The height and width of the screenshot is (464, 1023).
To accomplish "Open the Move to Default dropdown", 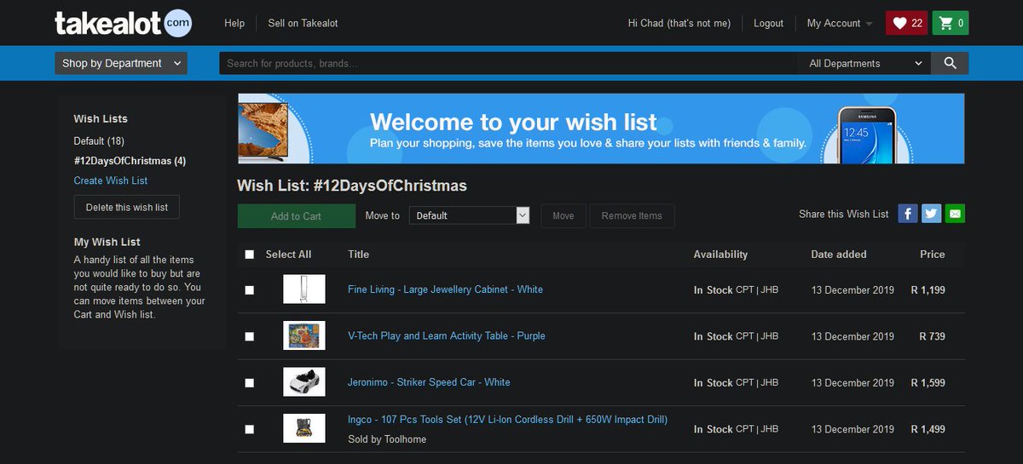I will click(470, 215).
